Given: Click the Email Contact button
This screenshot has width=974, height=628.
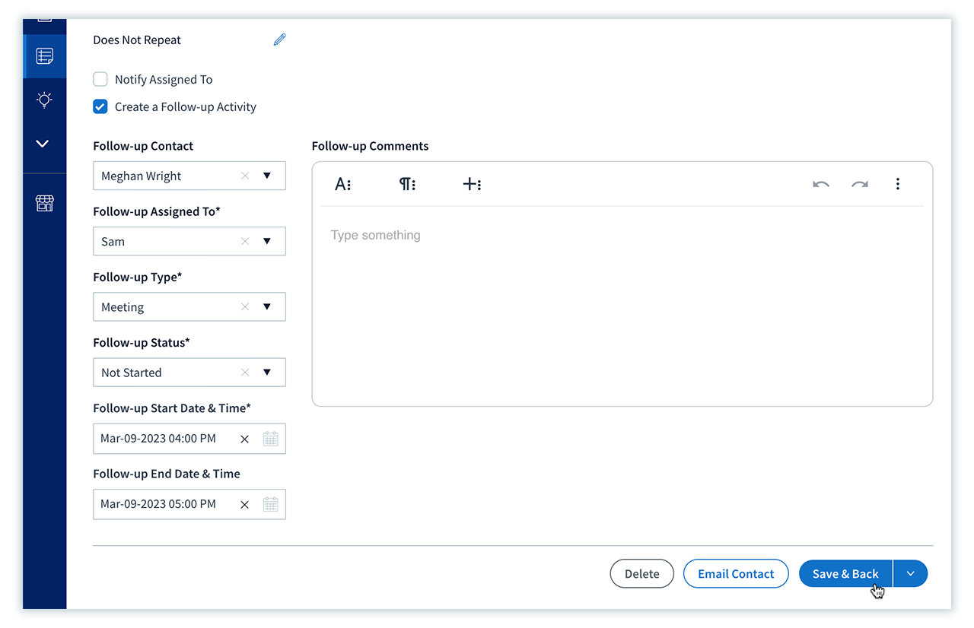Looking at the screenshot, I should click(x=736, y=573).
